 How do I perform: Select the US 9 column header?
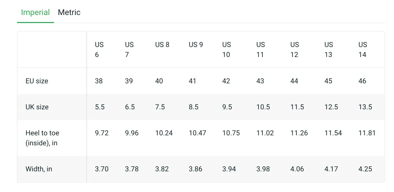[x=196, y=45]
